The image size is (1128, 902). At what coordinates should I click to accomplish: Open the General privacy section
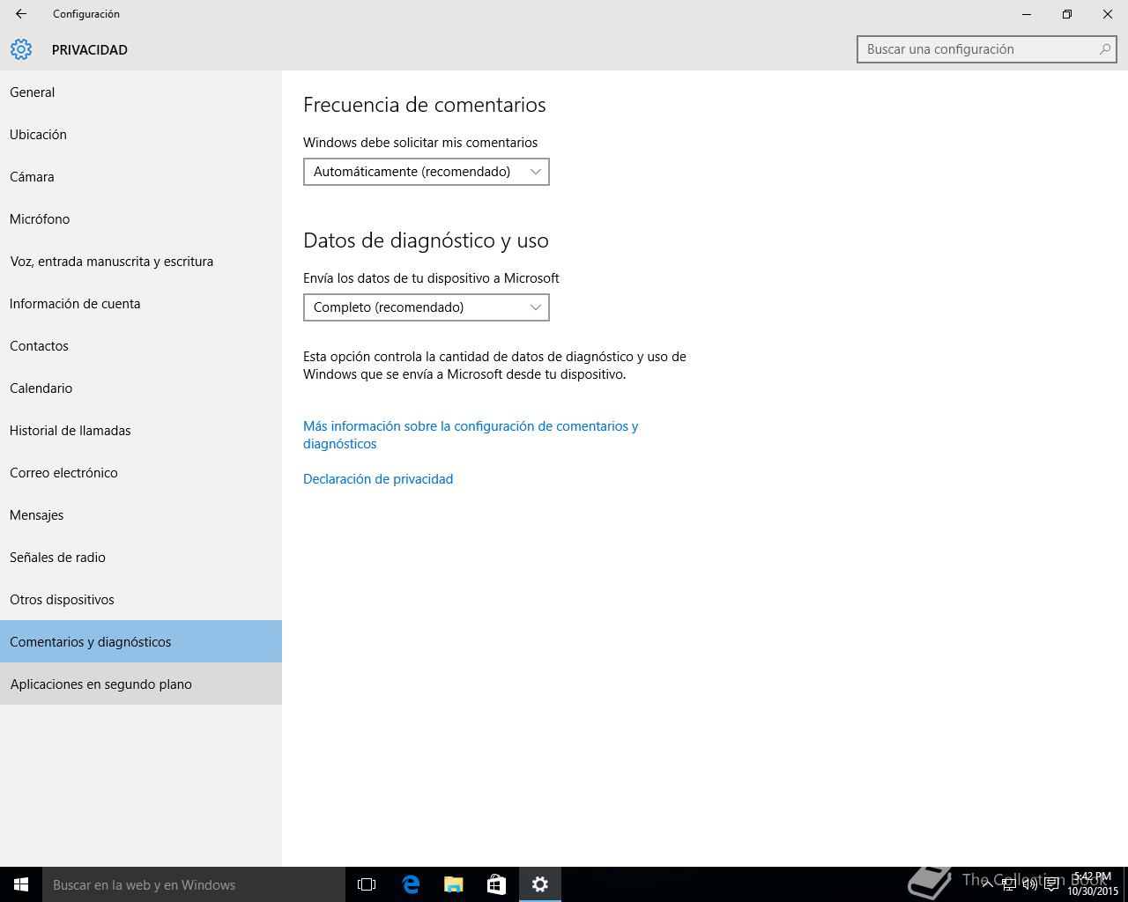tap(141, 92)
